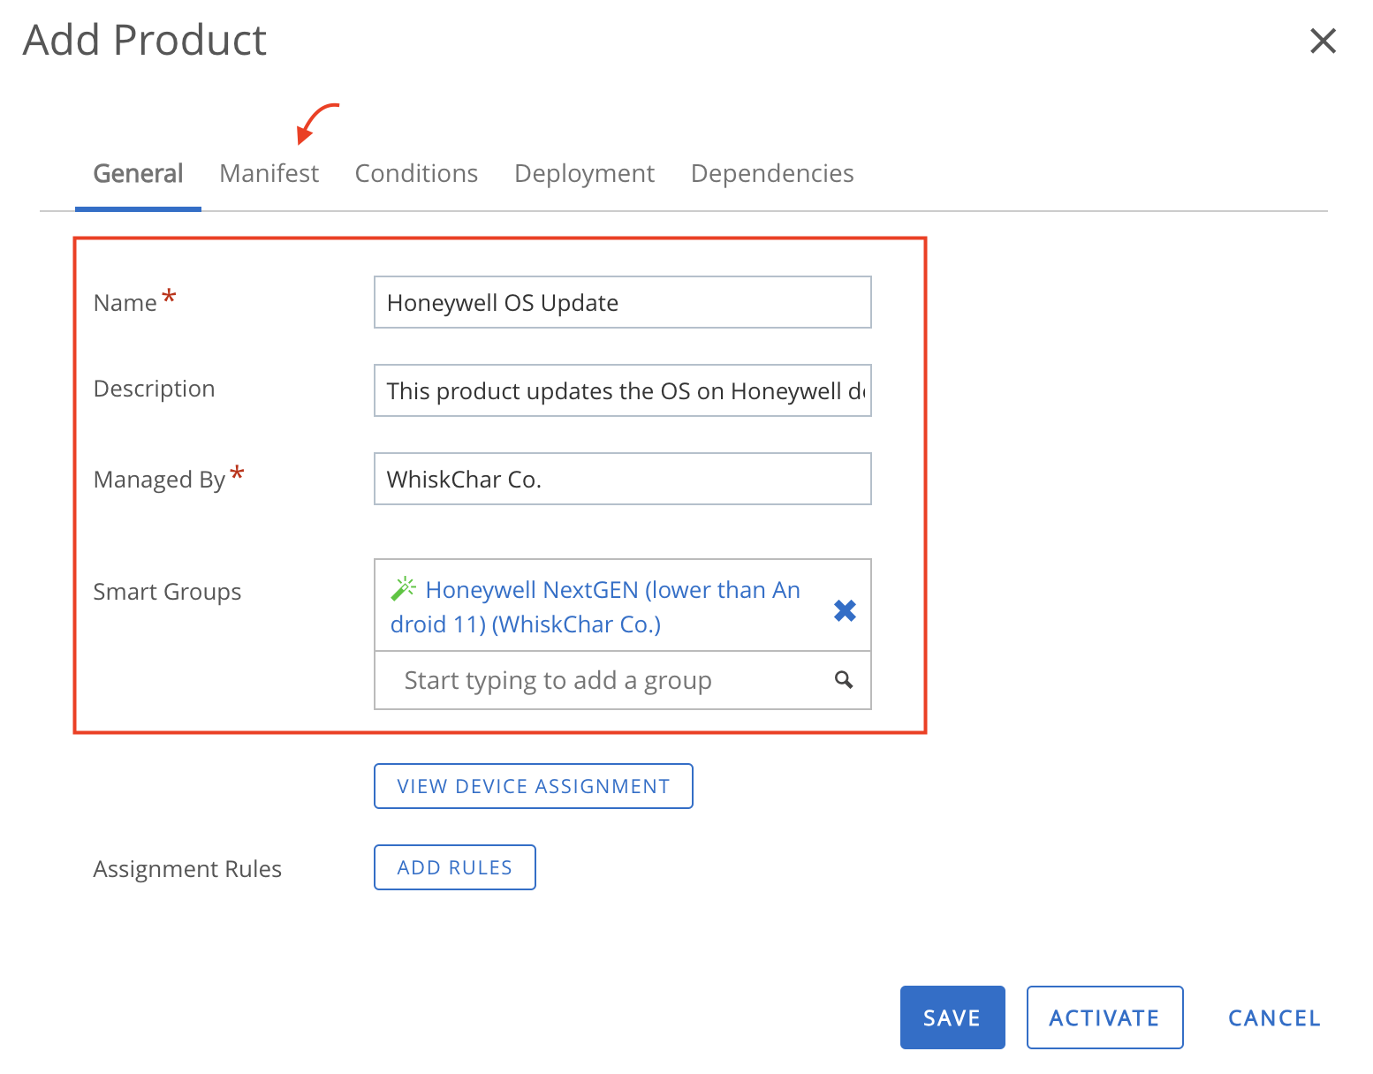The image size is (1373, 1074).
Task: Click the Smart Groups chip container
Action: click(622, 605)
